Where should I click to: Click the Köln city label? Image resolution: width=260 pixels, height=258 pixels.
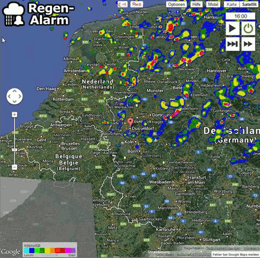point(129,142)
